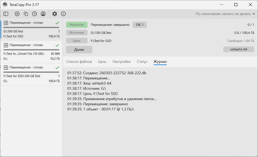258x157 pixels.
Task: Click '0 / 1' file counter
Action: point(251,25)
